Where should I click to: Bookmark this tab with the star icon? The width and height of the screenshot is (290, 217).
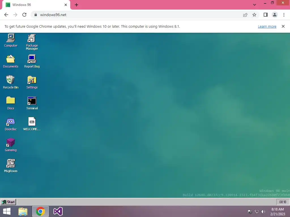click(x=254, y=15)
